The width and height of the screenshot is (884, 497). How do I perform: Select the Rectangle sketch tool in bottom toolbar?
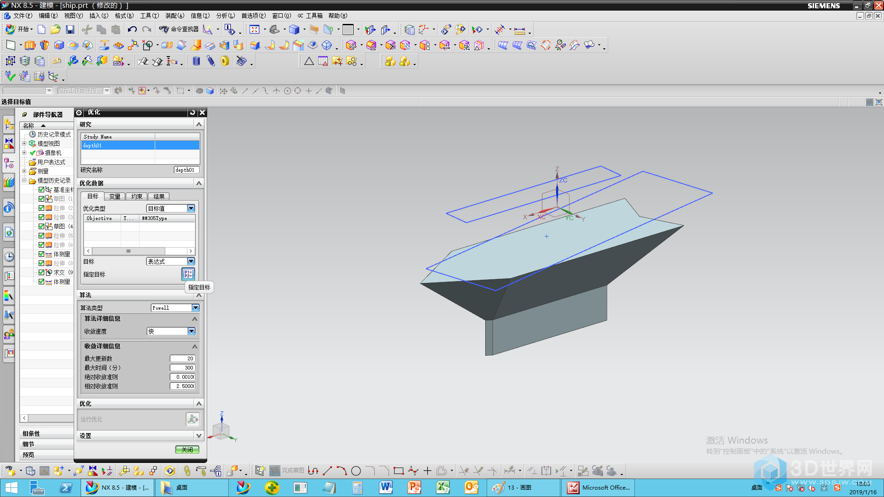click(x=399, y=471)
